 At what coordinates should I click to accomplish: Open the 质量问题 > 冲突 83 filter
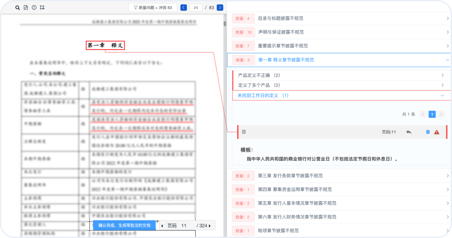tap(153, 8)
